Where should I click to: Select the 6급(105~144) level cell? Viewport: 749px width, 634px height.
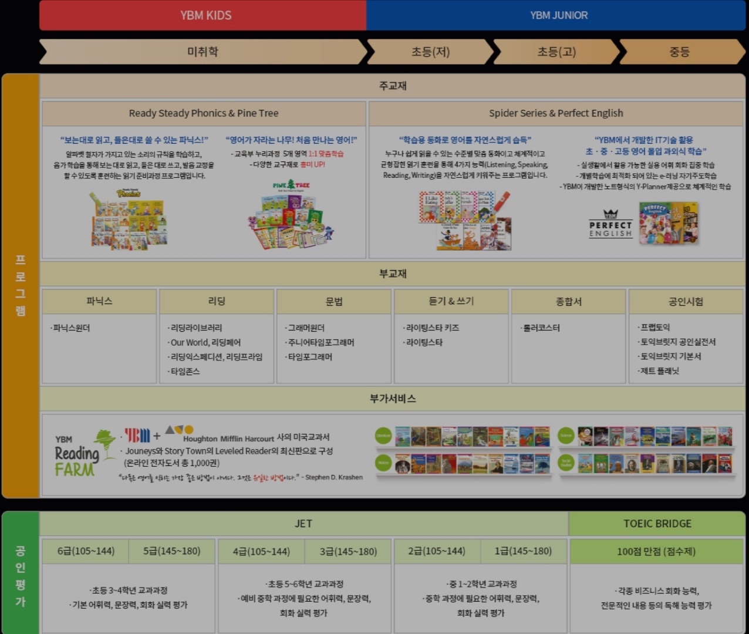click(86, 551)
